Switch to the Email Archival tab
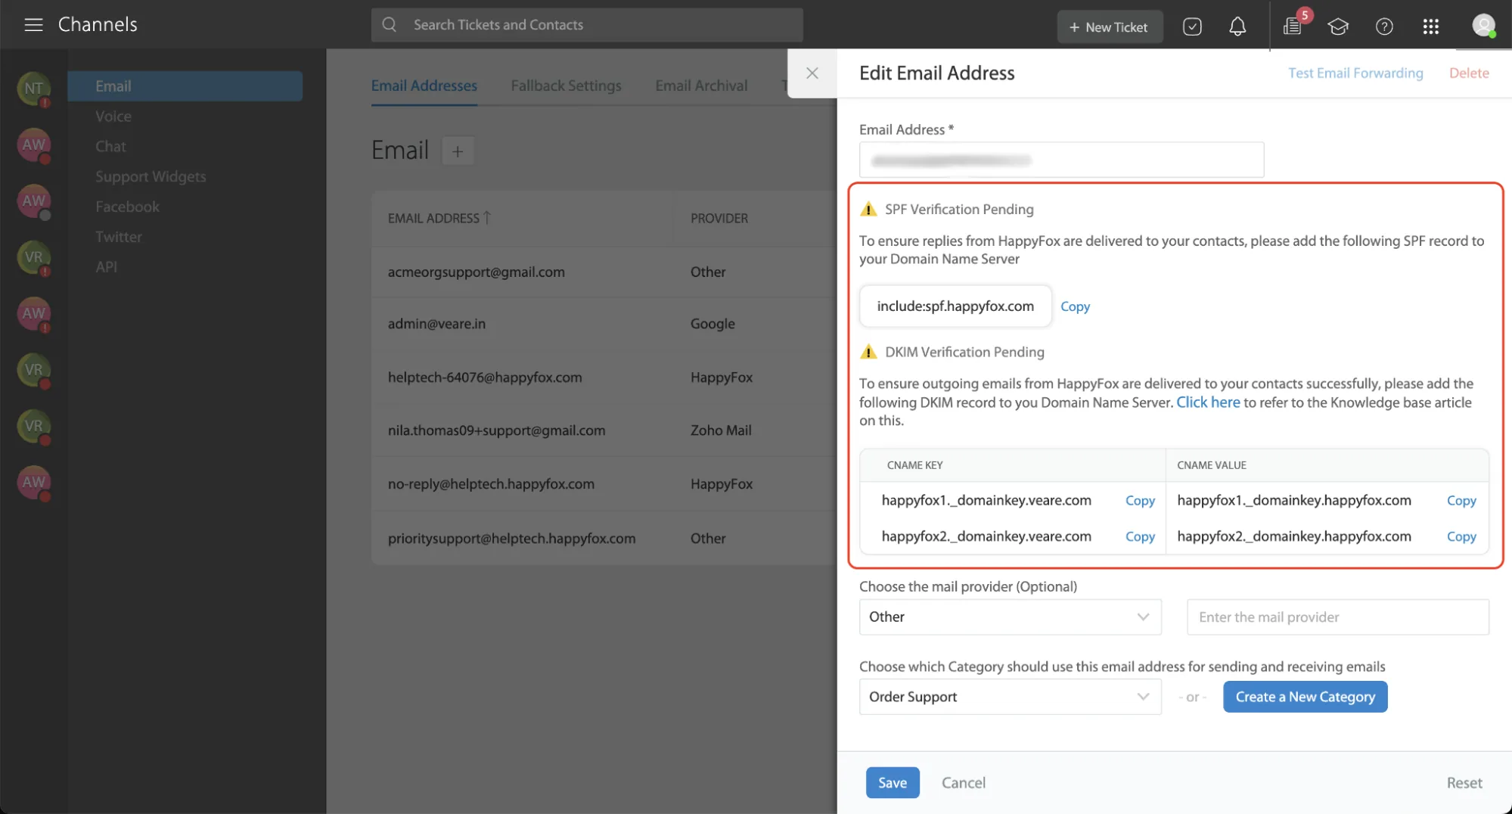The width and height of the screenshot is (1512, 814). [x=701, y=85]
